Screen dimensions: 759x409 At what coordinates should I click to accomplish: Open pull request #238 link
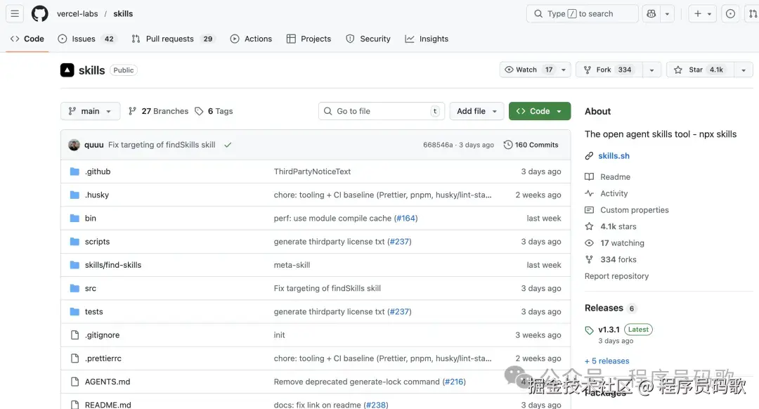click(x=376, y=405)
